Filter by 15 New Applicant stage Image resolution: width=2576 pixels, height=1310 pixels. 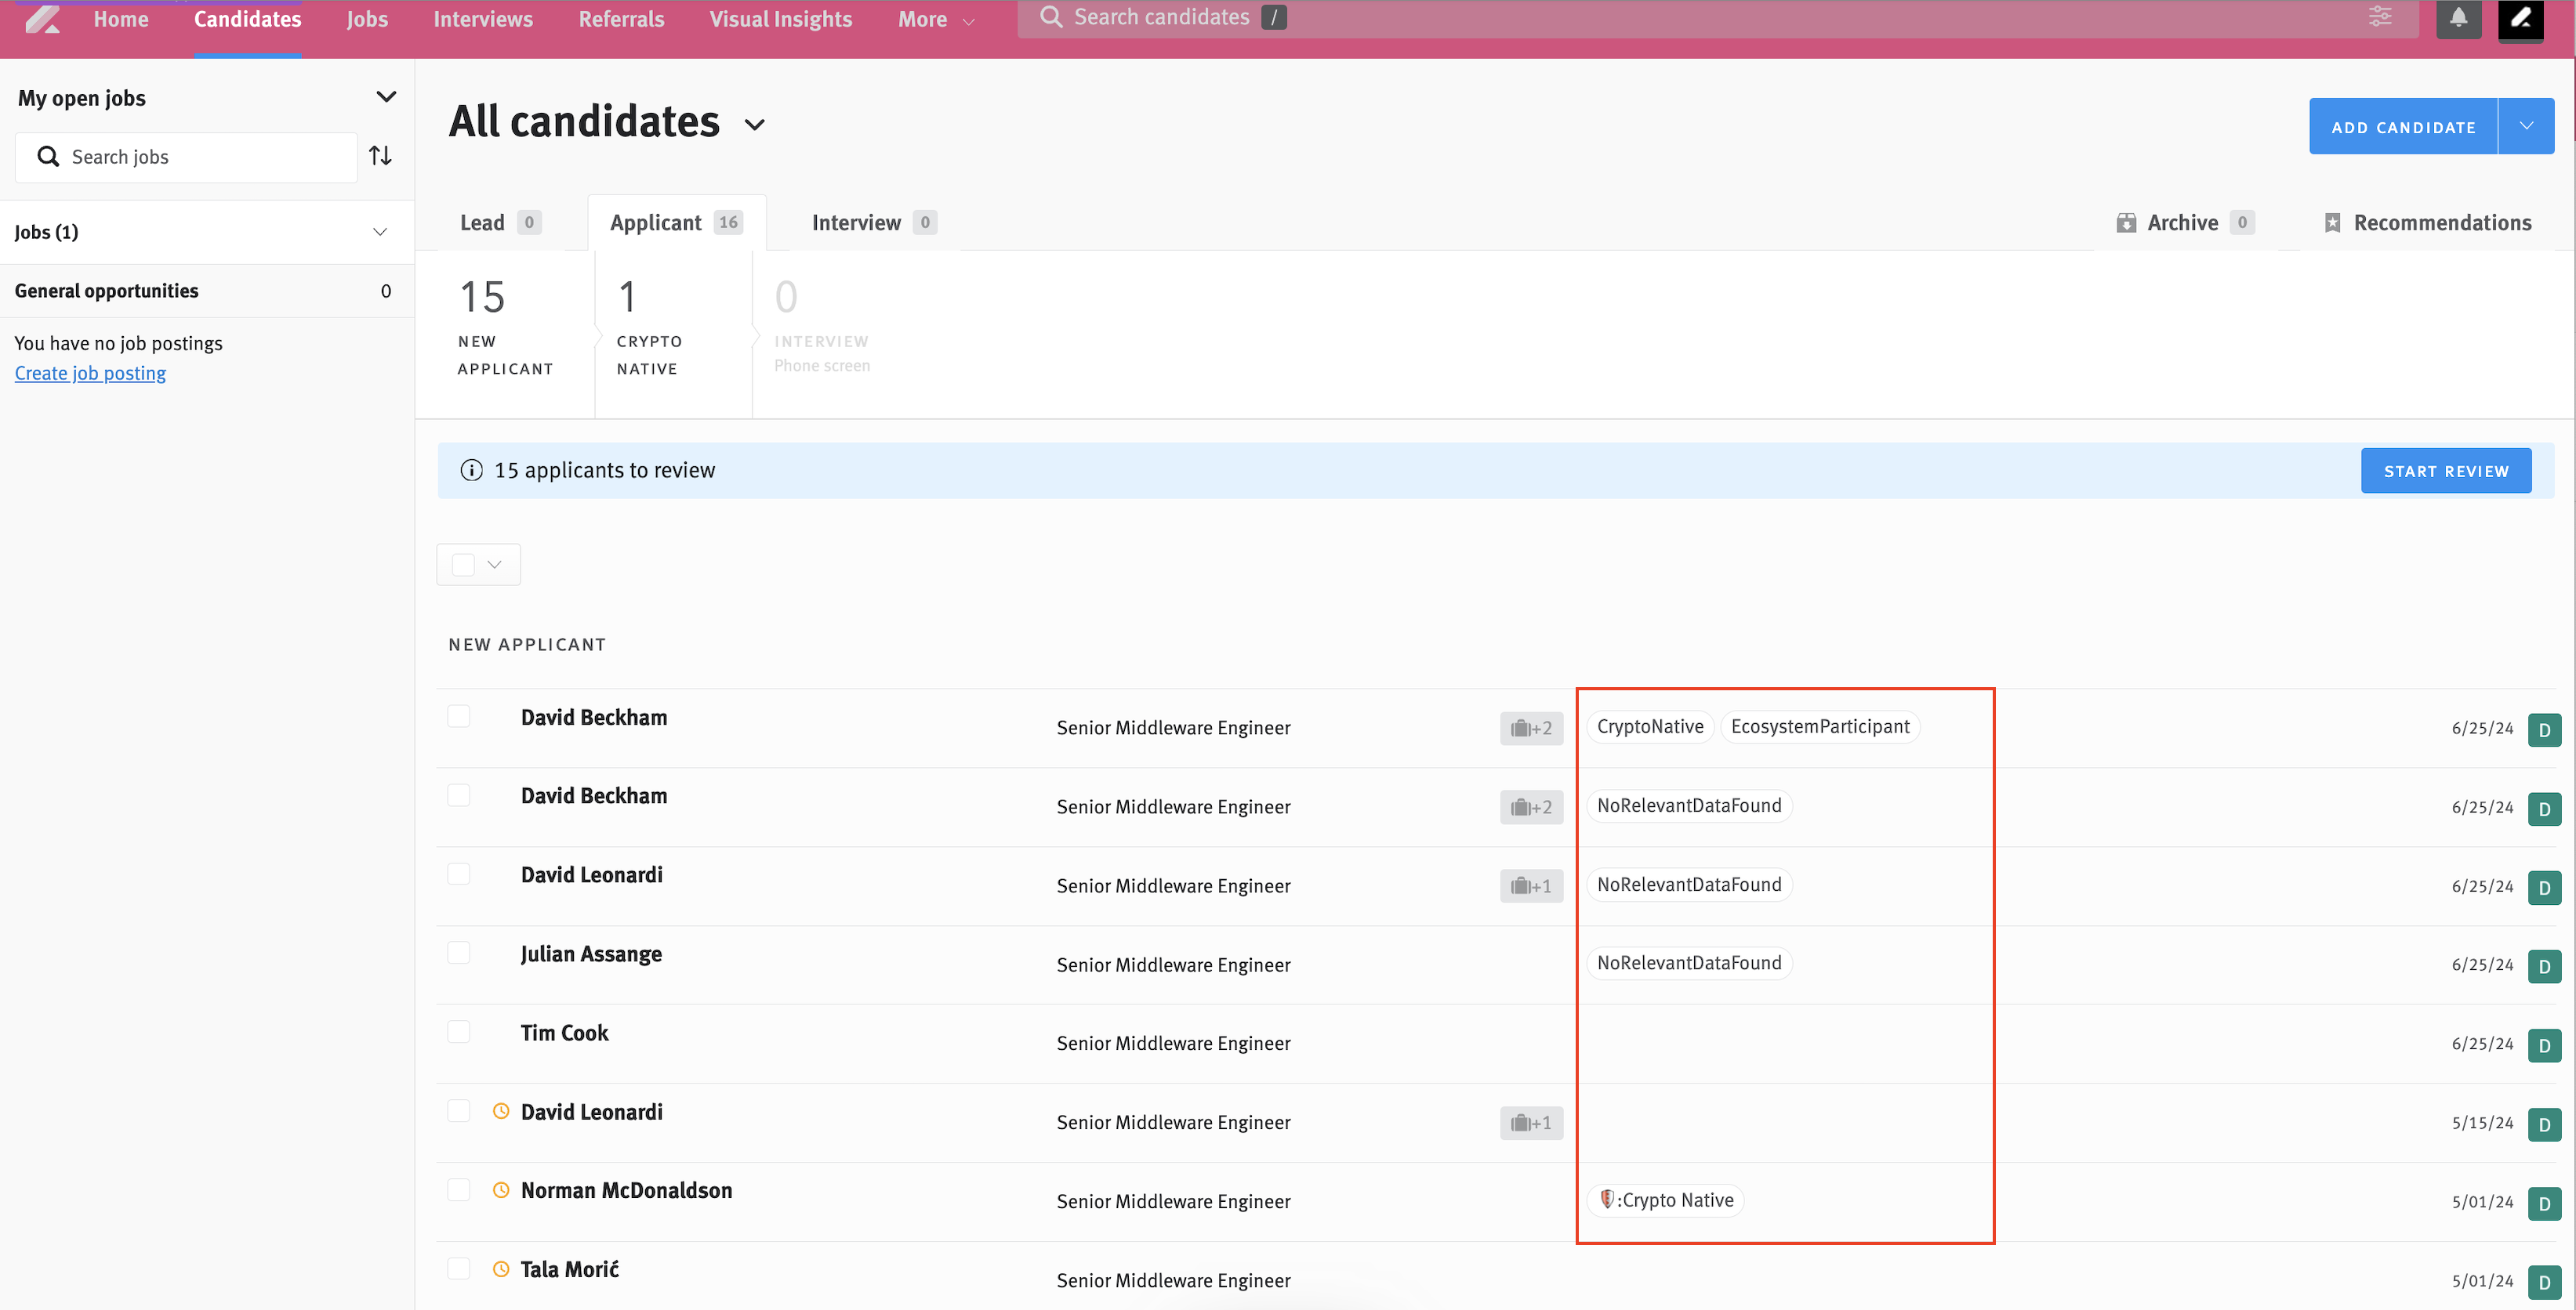click(505, 327)
